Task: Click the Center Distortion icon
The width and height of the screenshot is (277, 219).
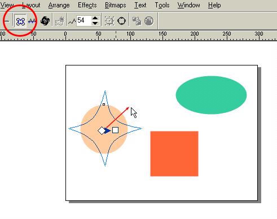Action: click(109, 21)
